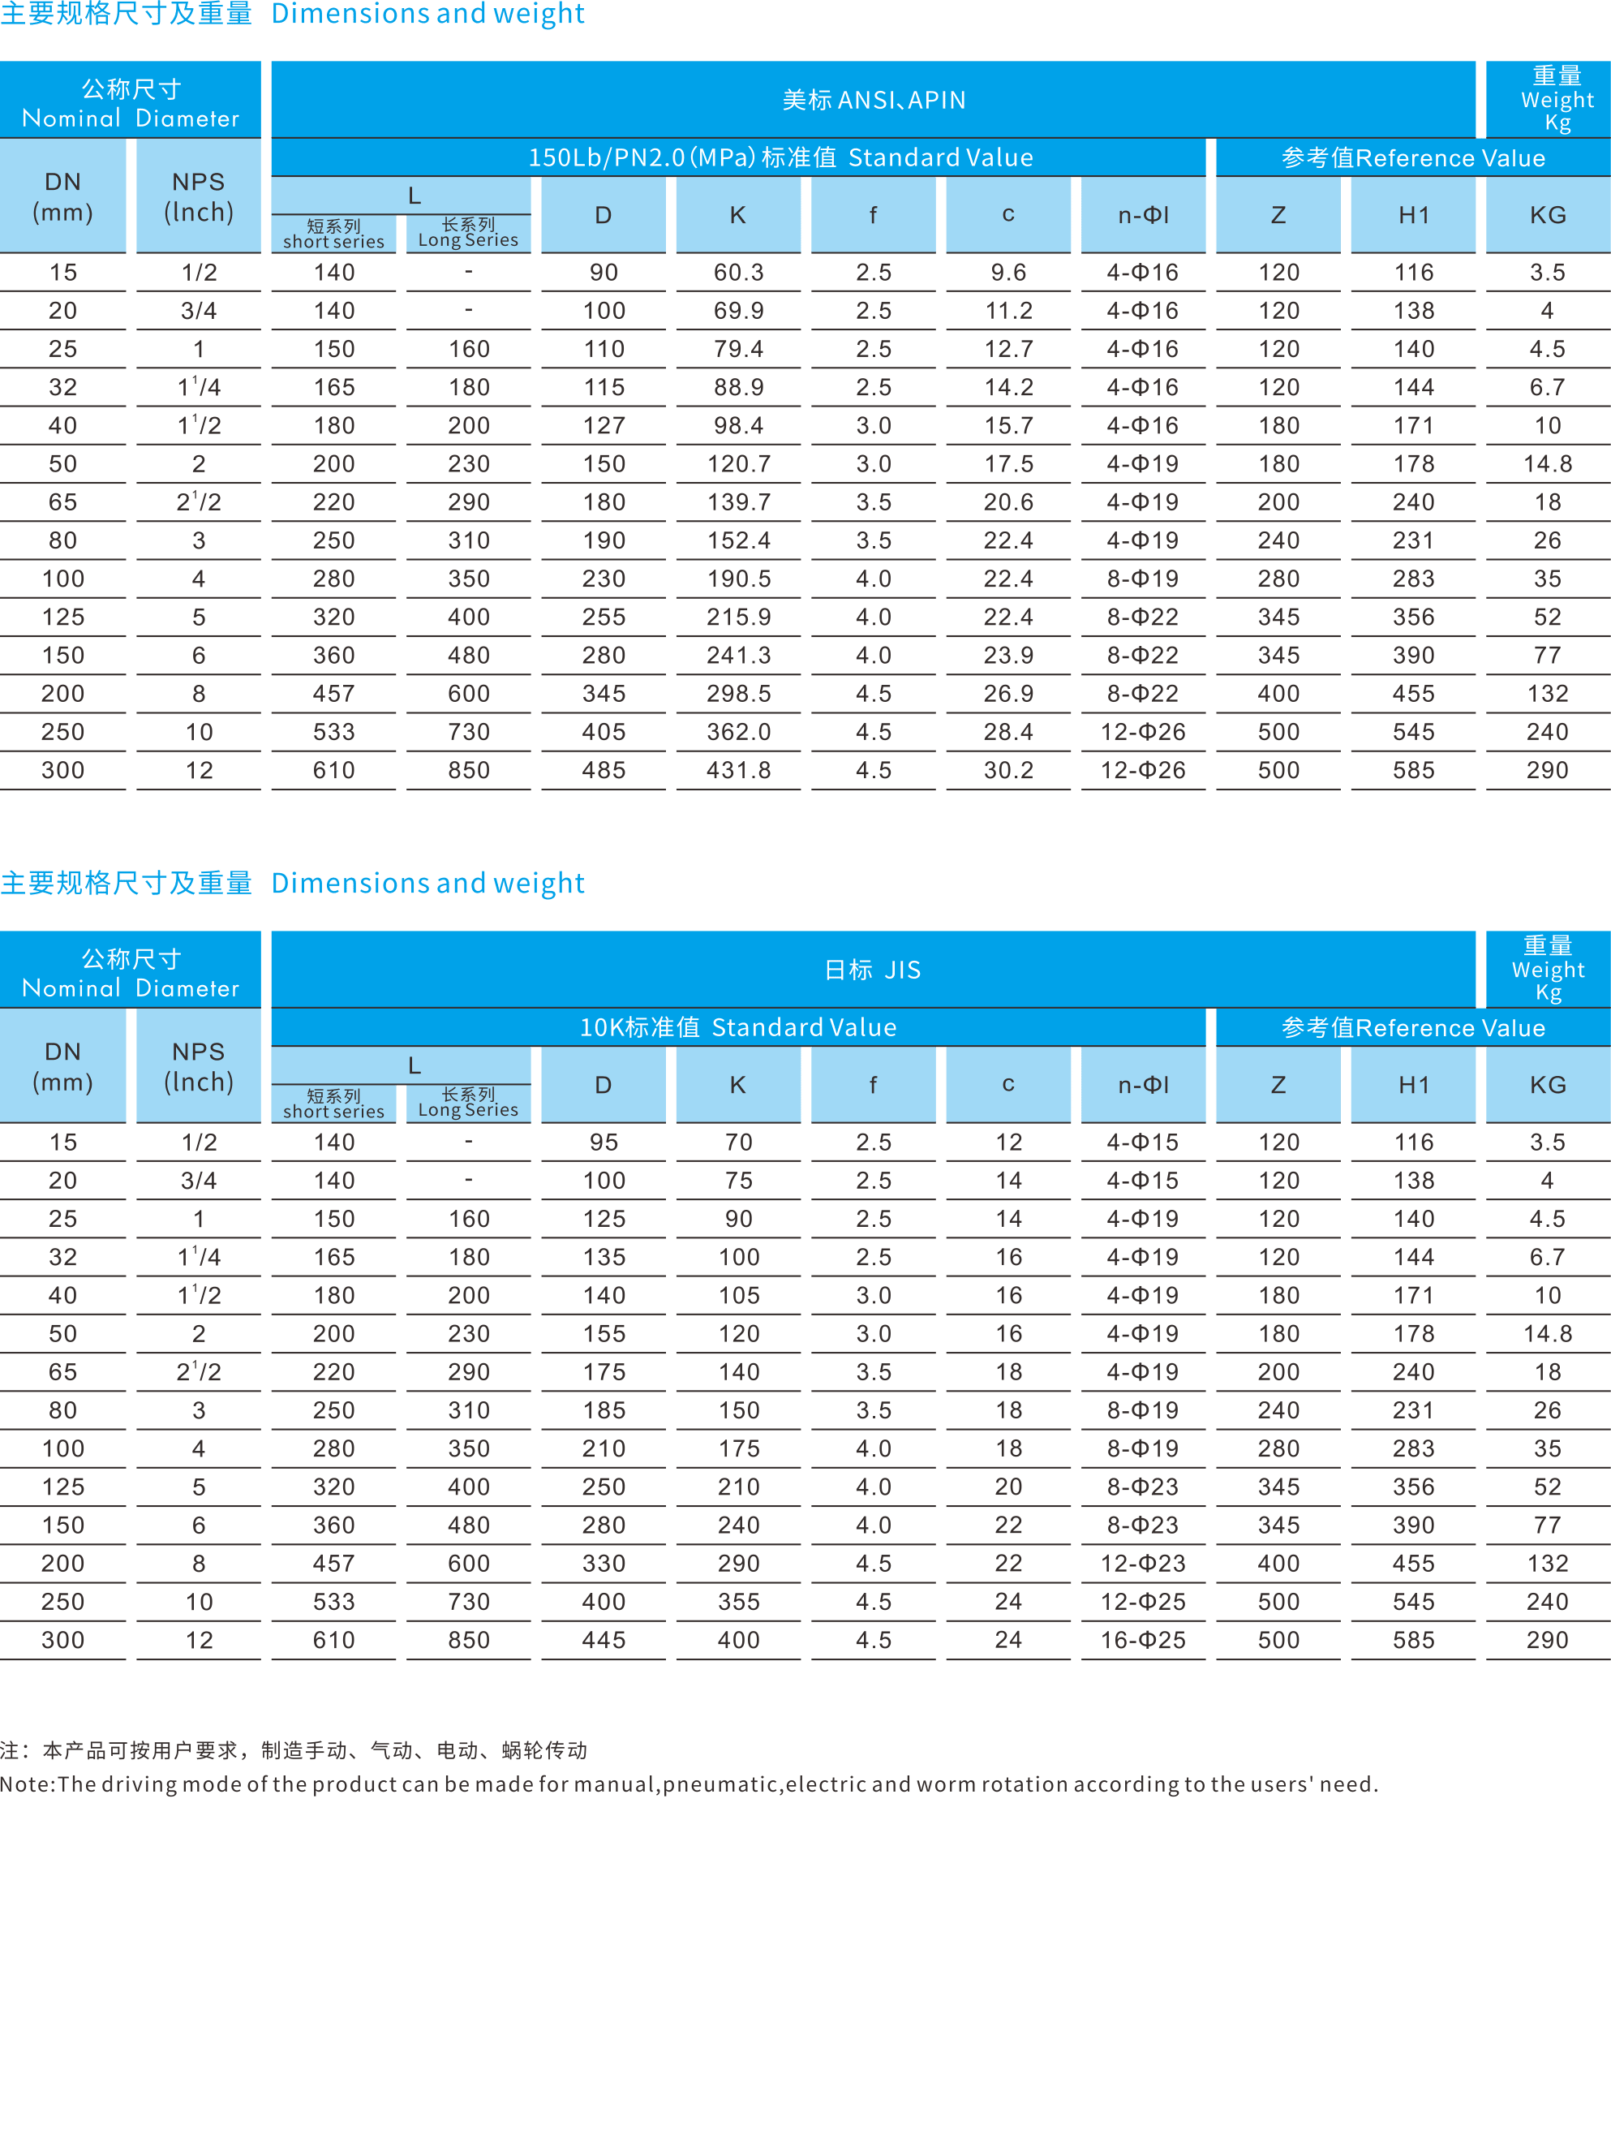Click the K value 69.9
The image size is (1611, 2156).
[739, 311]
